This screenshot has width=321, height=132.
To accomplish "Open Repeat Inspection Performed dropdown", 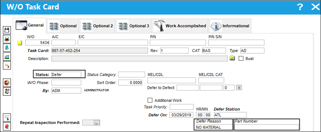I will [97, 123].
